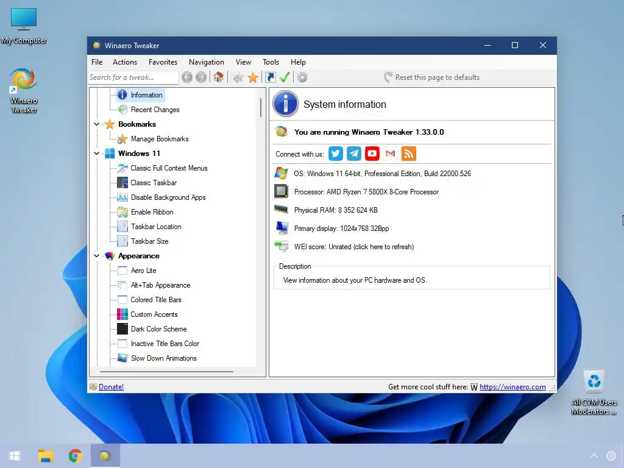Open the Recycle Bin desktop icon
The image size is (624, 468).
coord(594,392)
